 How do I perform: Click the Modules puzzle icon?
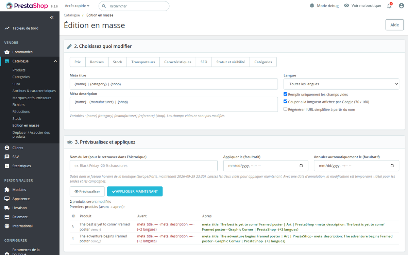click(7, 190)
